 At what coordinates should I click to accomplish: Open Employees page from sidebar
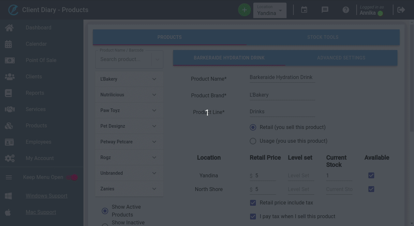[38, 142]
